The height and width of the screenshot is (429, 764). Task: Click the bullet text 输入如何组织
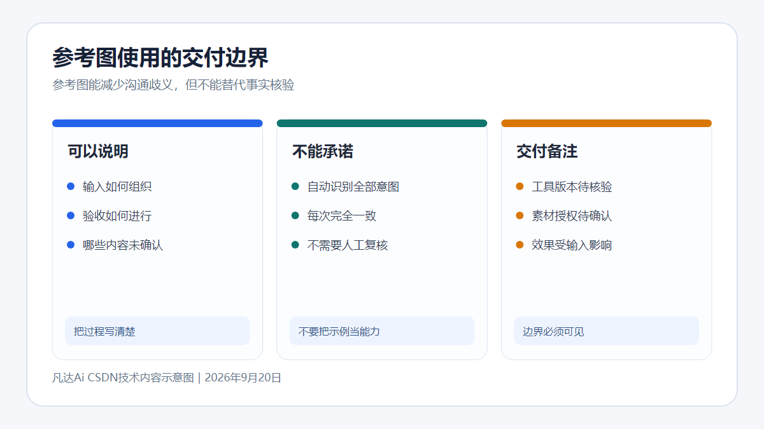(x=117, y=187)
